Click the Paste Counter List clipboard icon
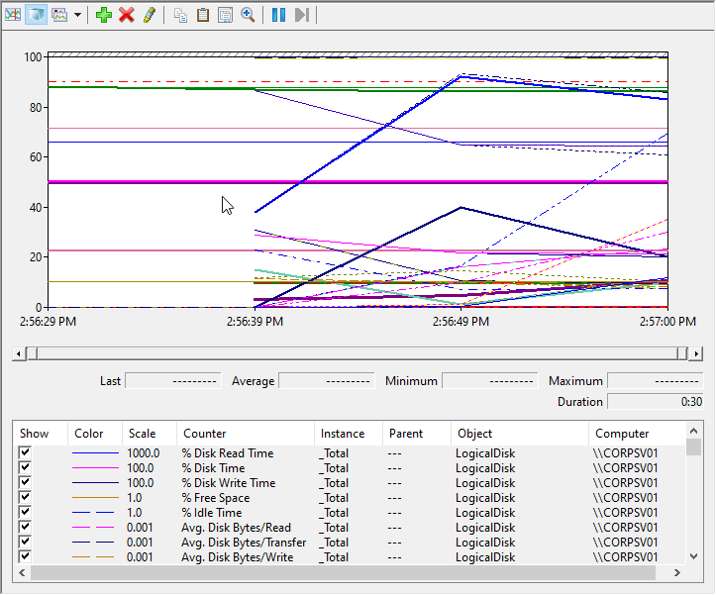The image size is (716, 595). pyautogui.click(x=203, y=15)
